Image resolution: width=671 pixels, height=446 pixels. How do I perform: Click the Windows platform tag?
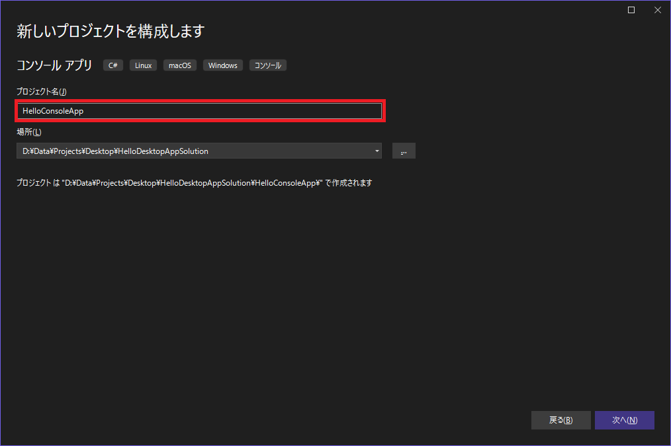pyautogui.click(x=222, y=65)
